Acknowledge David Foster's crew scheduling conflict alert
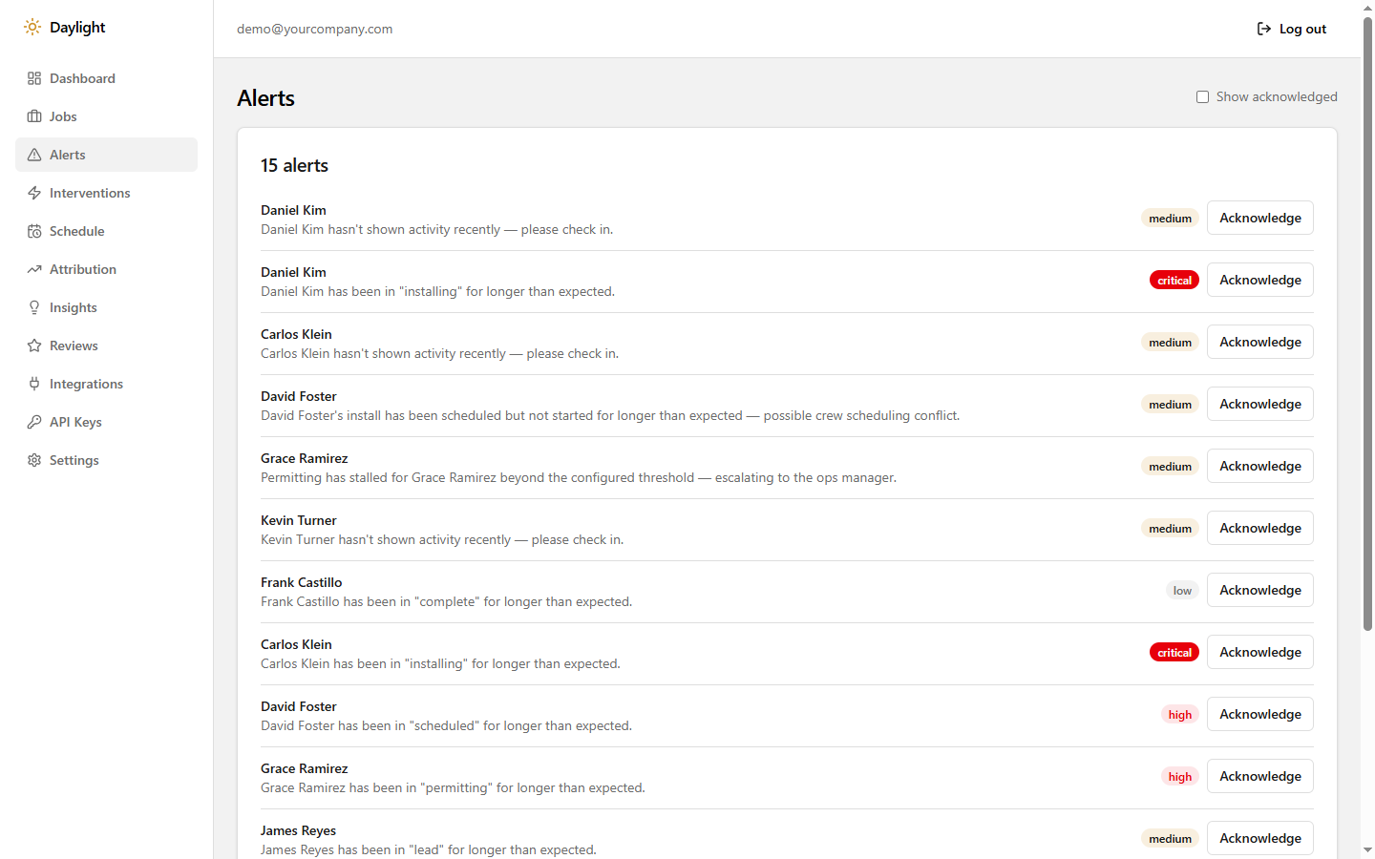The image size is (1375, 859). coord(1260,404)
